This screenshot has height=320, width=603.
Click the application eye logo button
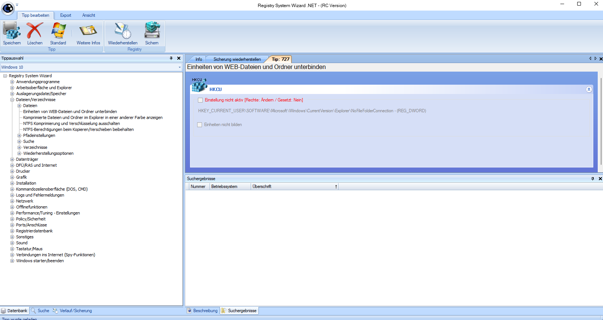[8, 8]
